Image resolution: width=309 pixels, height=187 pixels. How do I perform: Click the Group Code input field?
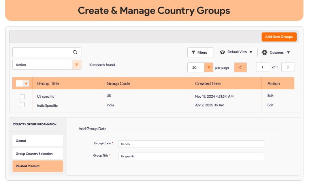point(191,144)
